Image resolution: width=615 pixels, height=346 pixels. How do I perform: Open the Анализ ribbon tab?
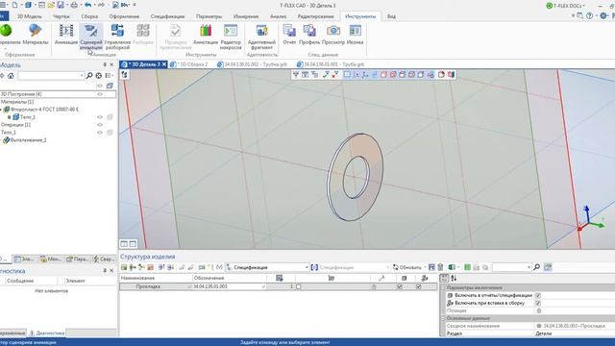click(x=278, y=16)
